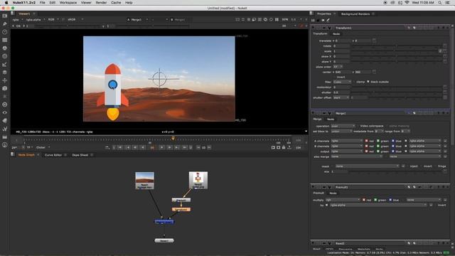This screenshot has height=256, width=455.
Task: Open the Merge nodes menu icon
Action: click(5, 73)
